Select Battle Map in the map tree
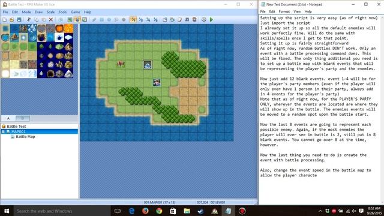The width and height of the screenshot is (384, 216). (25, 137)
